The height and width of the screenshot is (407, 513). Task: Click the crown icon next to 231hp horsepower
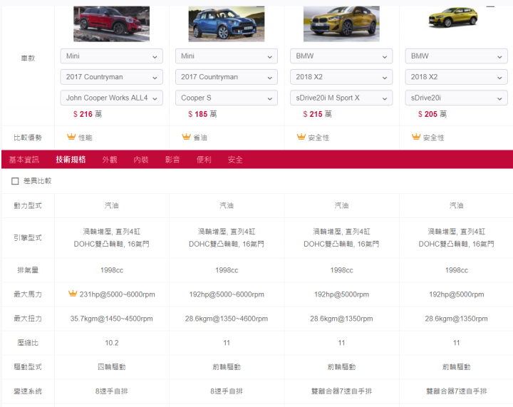(73, 294)
